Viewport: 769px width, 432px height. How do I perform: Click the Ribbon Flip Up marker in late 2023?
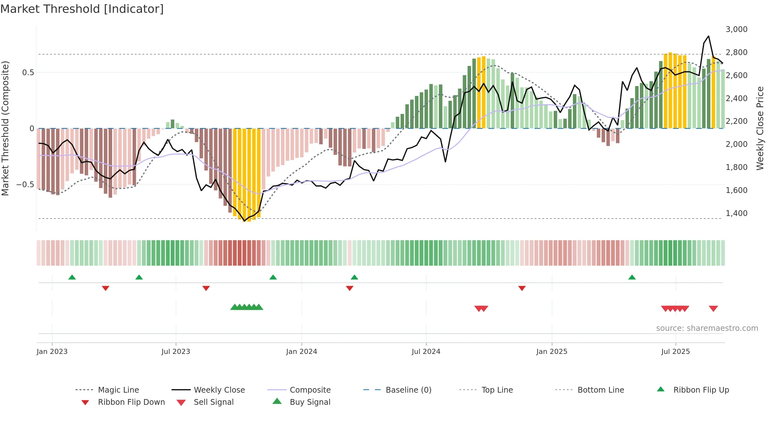[x=273, y=277]
